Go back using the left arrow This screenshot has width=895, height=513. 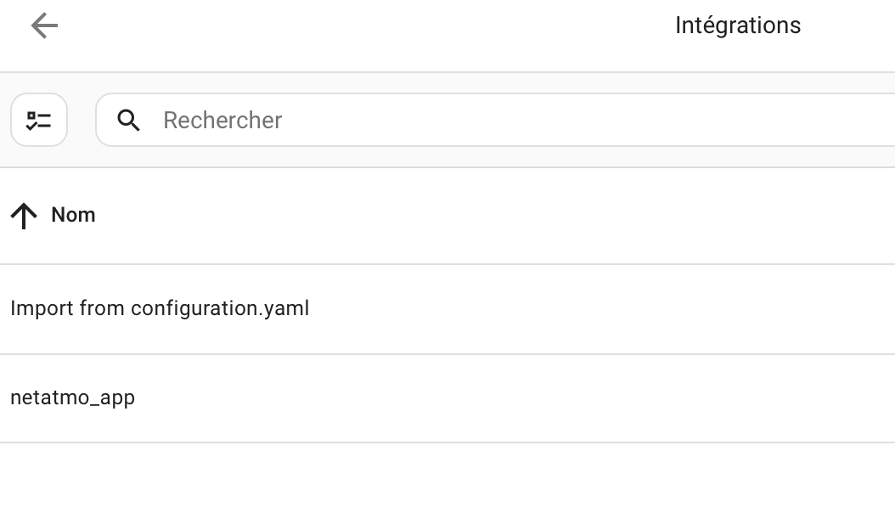[x=44, y=26]
